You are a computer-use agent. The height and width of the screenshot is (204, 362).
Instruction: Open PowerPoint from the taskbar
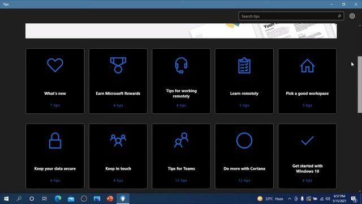pyautogui.click(x=110, y=199)
